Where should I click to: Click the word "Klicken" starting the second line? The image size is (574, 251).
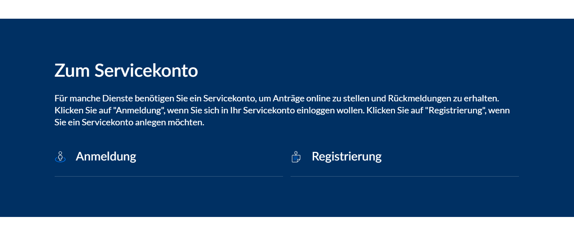click(x=67, y=110)
